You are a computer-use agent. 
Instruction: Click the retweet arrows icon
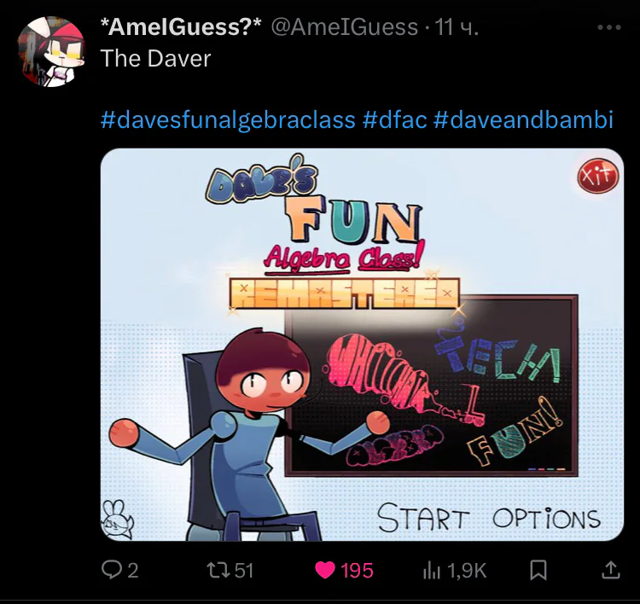tap(217, 570)
